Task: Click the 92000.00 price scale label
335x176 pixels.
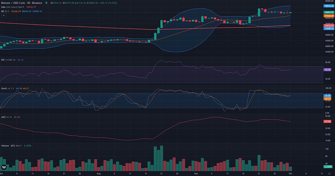Action: (x=329, y=1)
